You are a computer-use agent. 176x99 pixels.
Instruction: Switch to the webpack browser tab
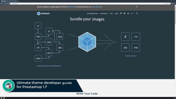(x=9, y=1)
